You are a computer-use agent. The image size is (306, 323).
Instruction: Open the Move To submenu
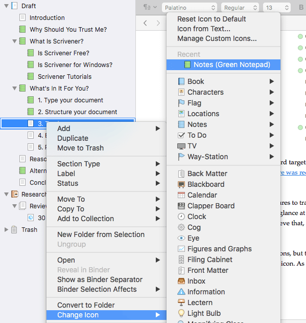coord(107,199)
